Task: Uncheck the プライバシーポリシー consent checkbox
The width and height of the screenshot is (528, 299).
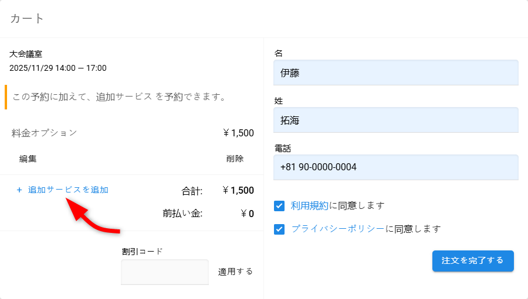Action: (x=279, y=229)
